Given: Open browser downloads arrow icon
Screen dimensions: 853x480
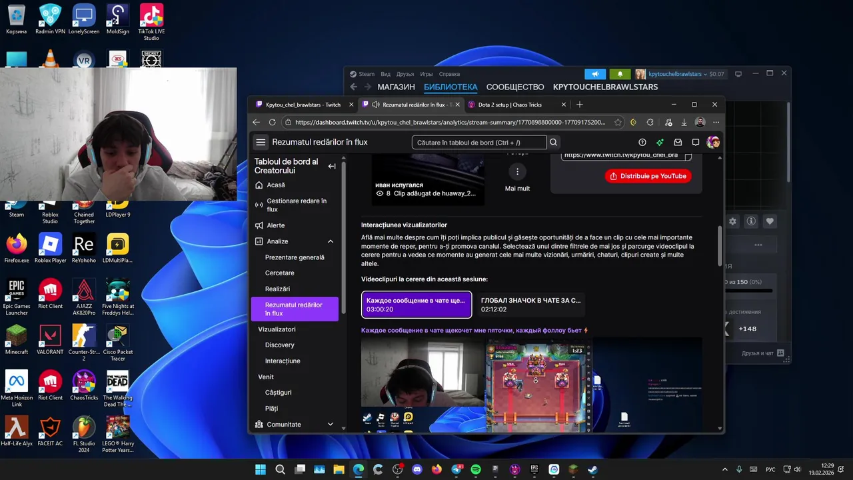Looking at the screenshot, I should pos(684,122).
